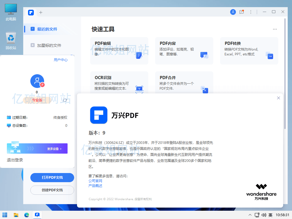
Task: Click the PDF合并 merge icon
Action: point(204,90)
